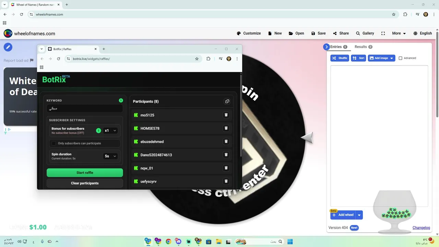Image resolution: width=439 pixels, height=247 pixels.
Task: Sort the wheel entries
Action: [358, 58]
